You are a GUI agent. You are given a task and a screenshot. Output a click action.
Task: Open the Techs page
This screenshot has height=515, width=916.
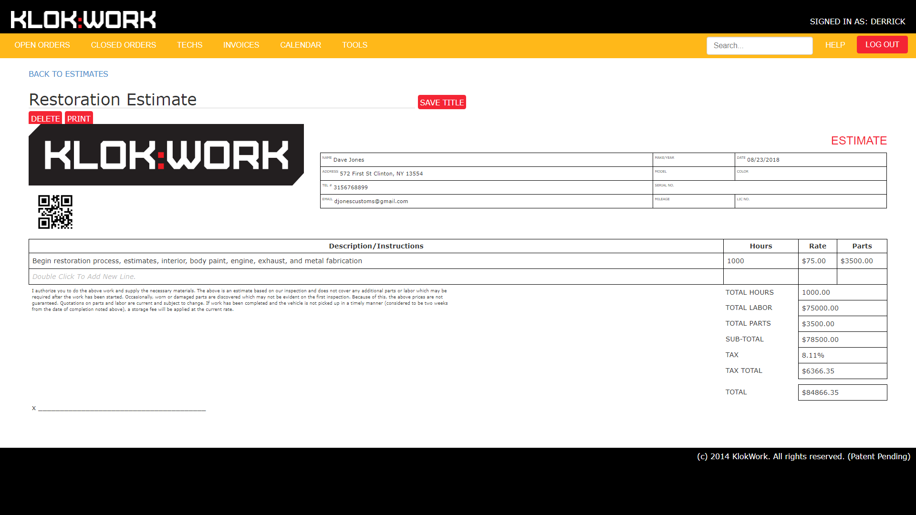[x=189, y=45]
